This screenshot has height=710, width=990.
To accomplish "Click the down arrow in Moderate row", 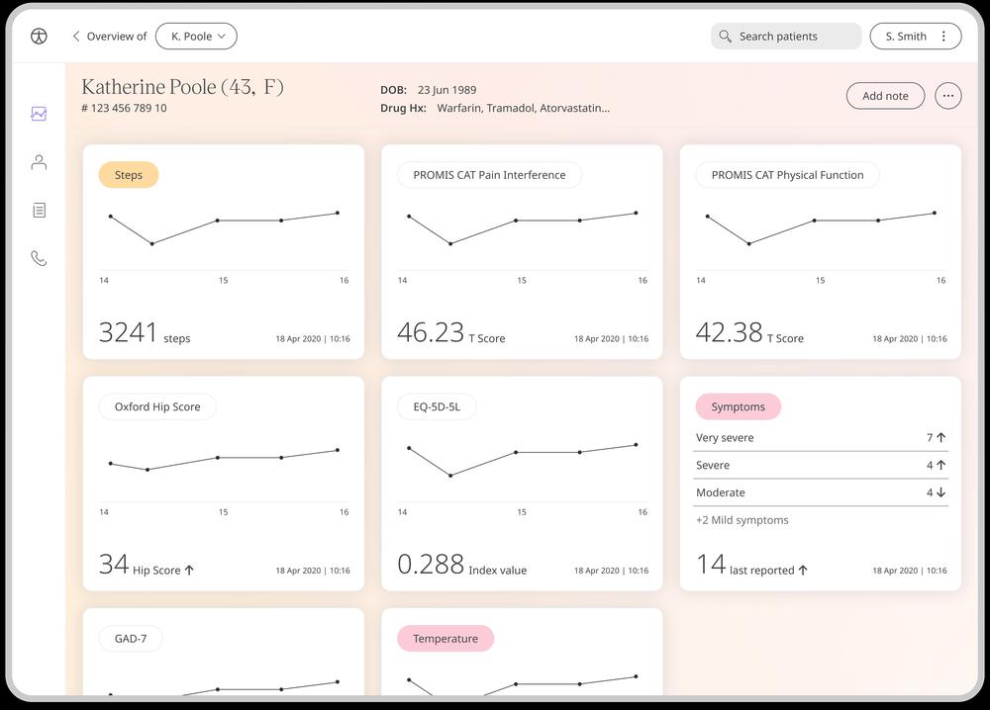I will tap(940, 492).
